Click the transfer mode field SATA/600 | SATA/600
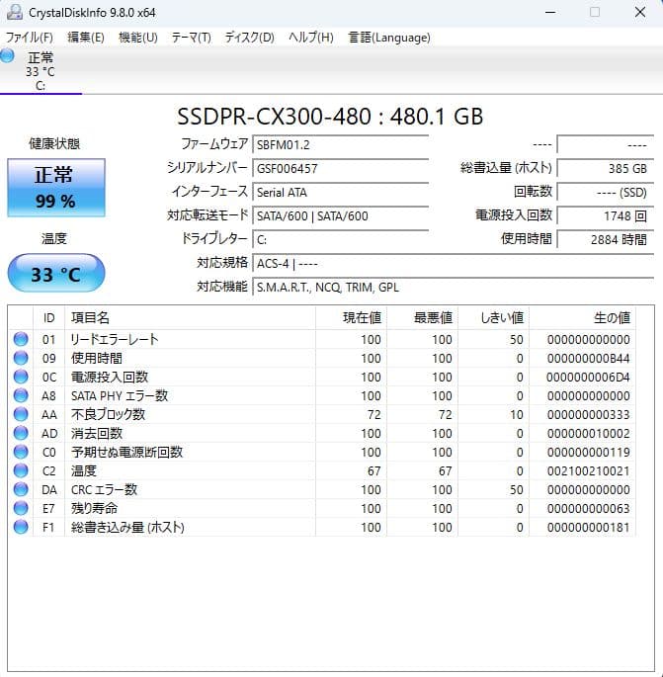 coord(341,215)
